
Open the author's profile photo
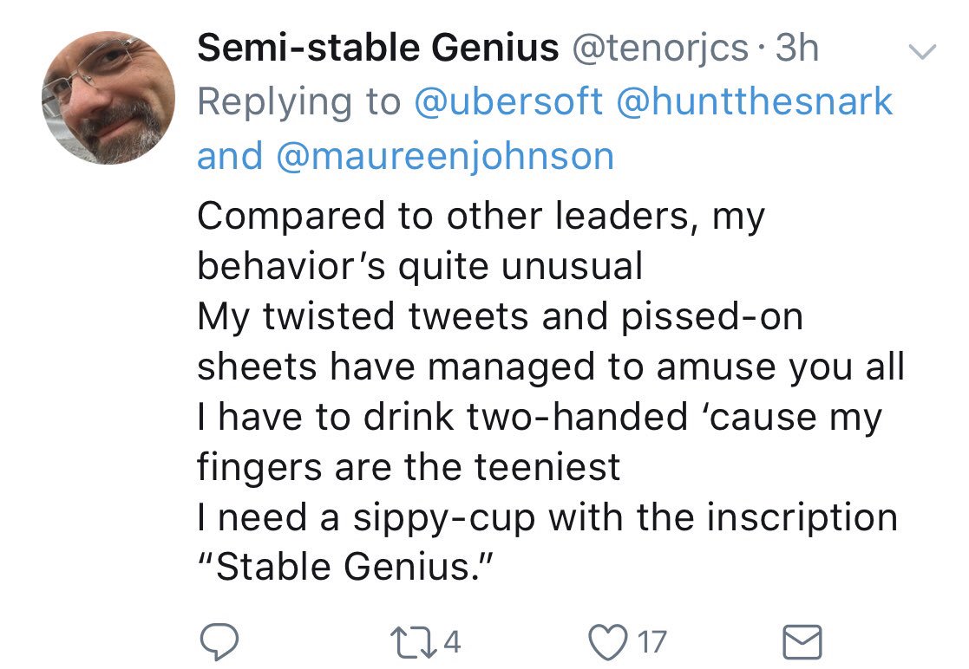(108, 98)
